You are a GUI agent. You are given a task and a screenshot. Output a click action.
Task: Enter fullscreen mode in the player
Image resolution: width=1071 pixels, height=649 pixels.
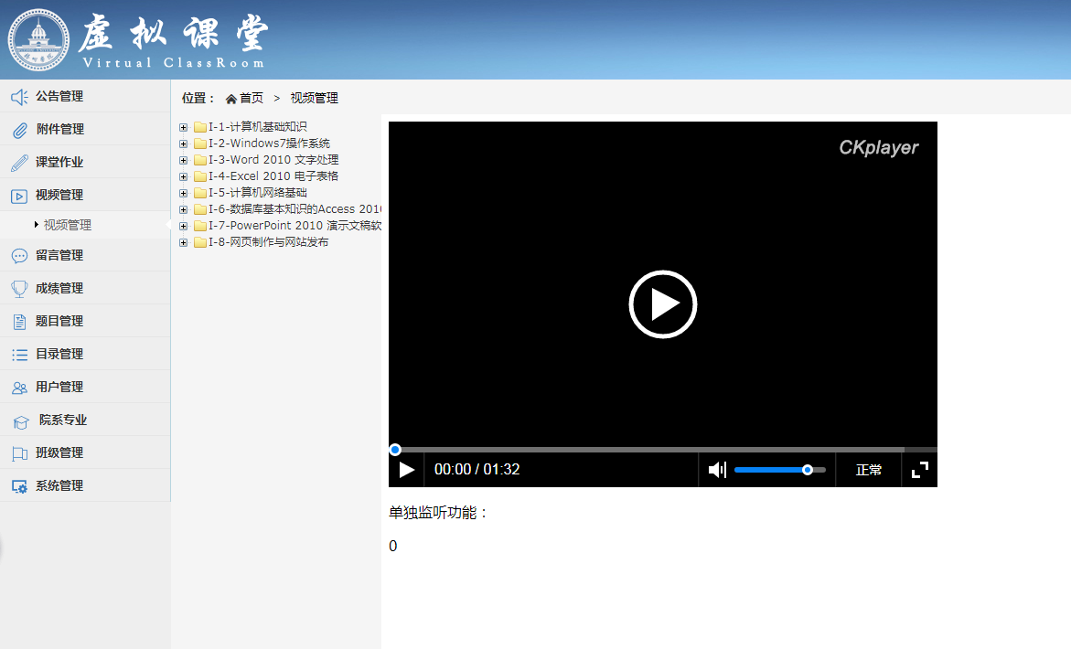pos(920,470)
